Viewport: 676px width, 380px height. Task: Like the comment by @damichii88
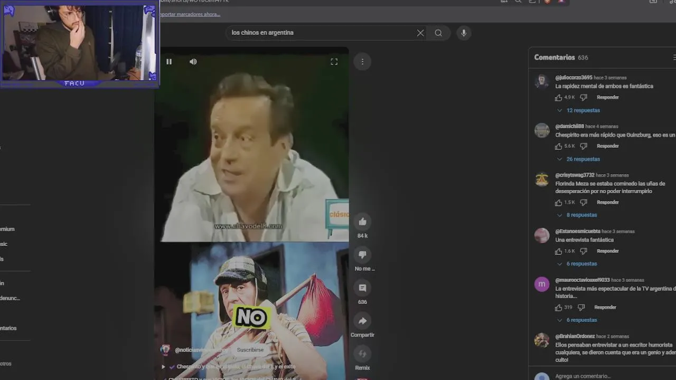tap(559, 146)
